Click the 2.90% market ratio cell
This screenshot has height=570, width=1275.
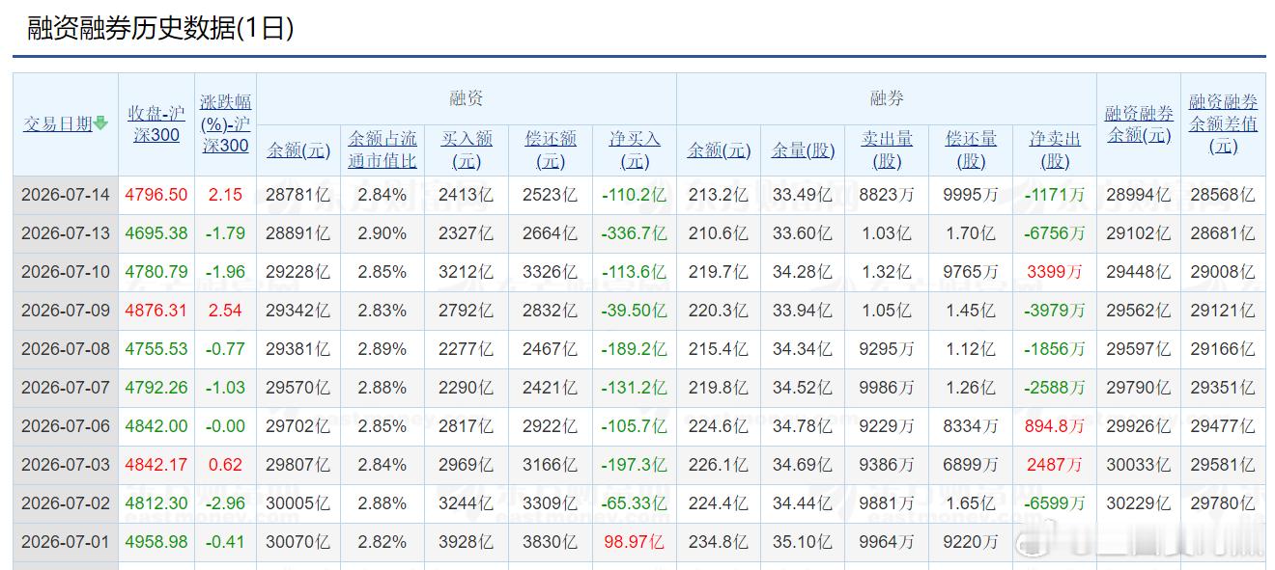click(x=382, y=233)
